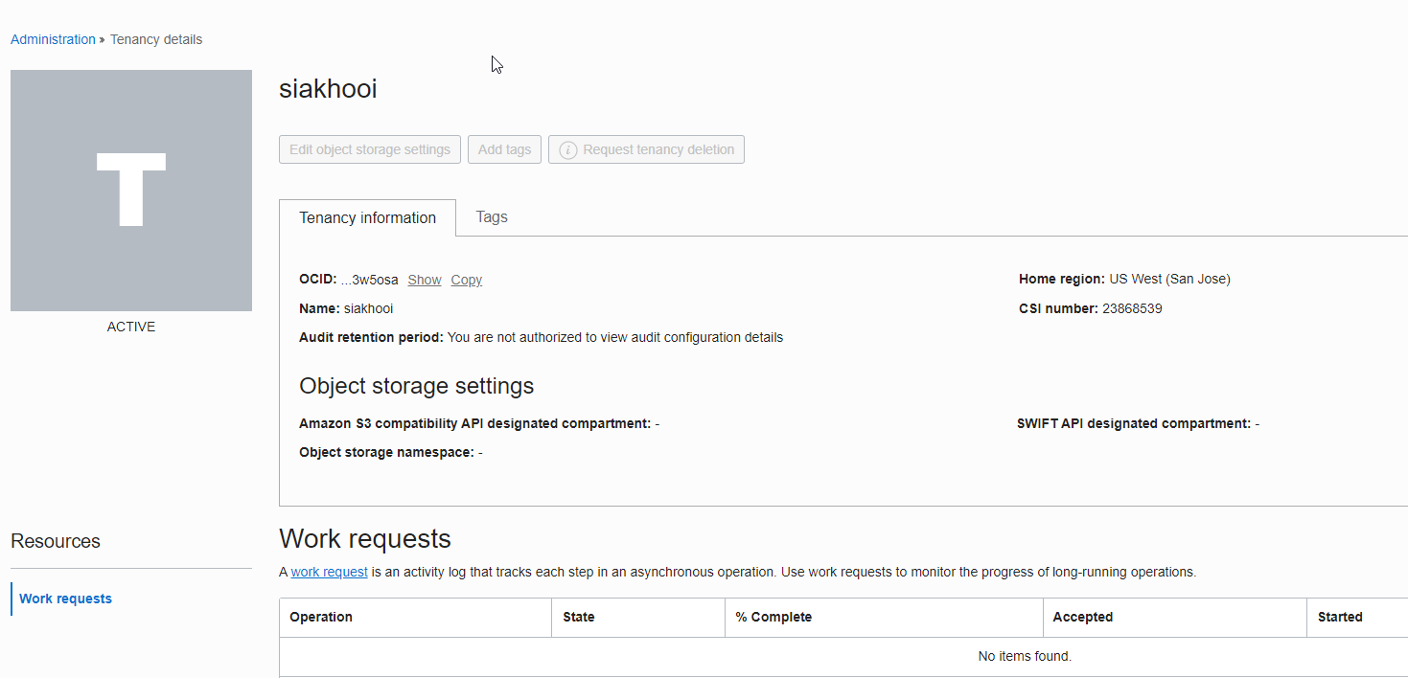Click the Request tenancy deletion button
Screen dimensions: 1408x678
656,148
